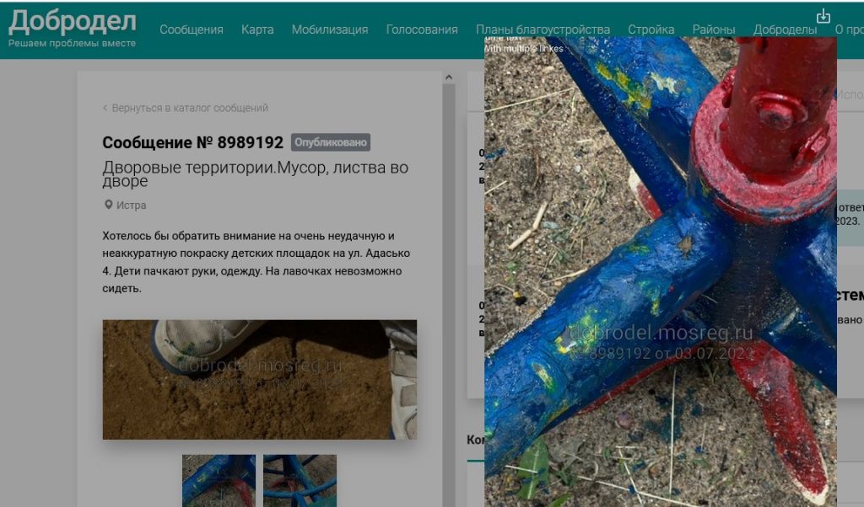Navigate to the Стройка section
This screenshot has height=507, width=864.
click(x=651, y=29)
